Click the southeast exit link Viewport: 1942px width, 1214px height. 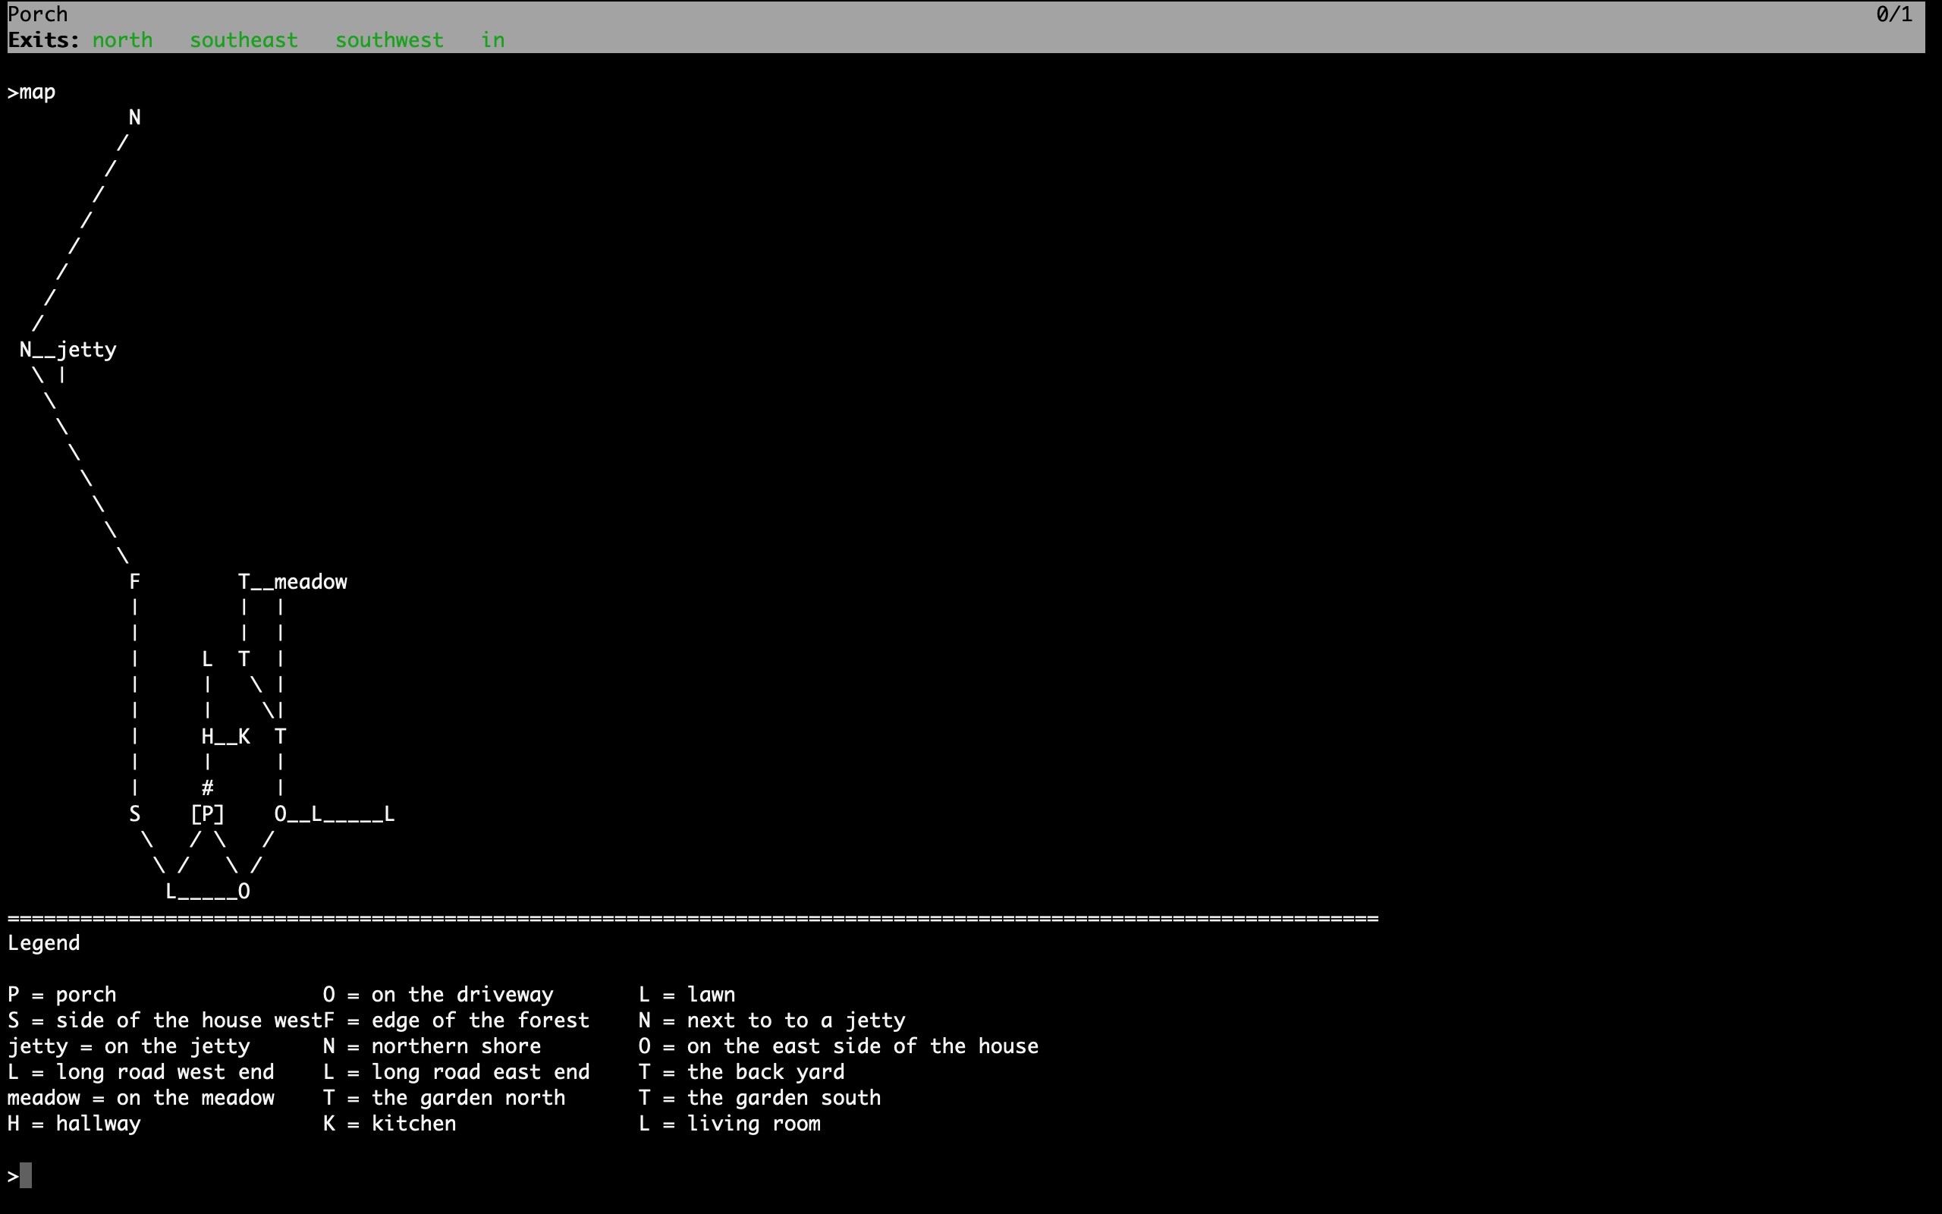point(244,40)
